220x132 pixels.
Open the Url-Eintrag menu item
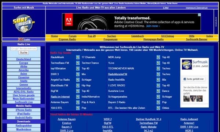168,36
